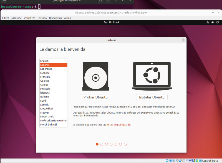Viewport: 222px width, 163px height.
Task: Click the Probar Ubuntu button
Action: pos(95,97)
